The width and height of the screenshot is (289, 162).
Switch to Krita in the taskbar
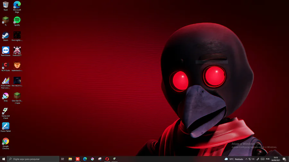click(92, 159)
